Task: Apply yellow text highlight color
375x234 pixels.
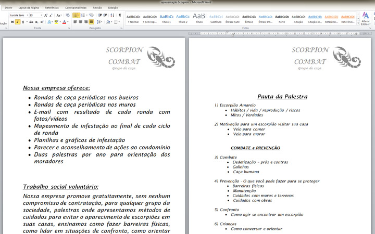Action: (56, 22)
